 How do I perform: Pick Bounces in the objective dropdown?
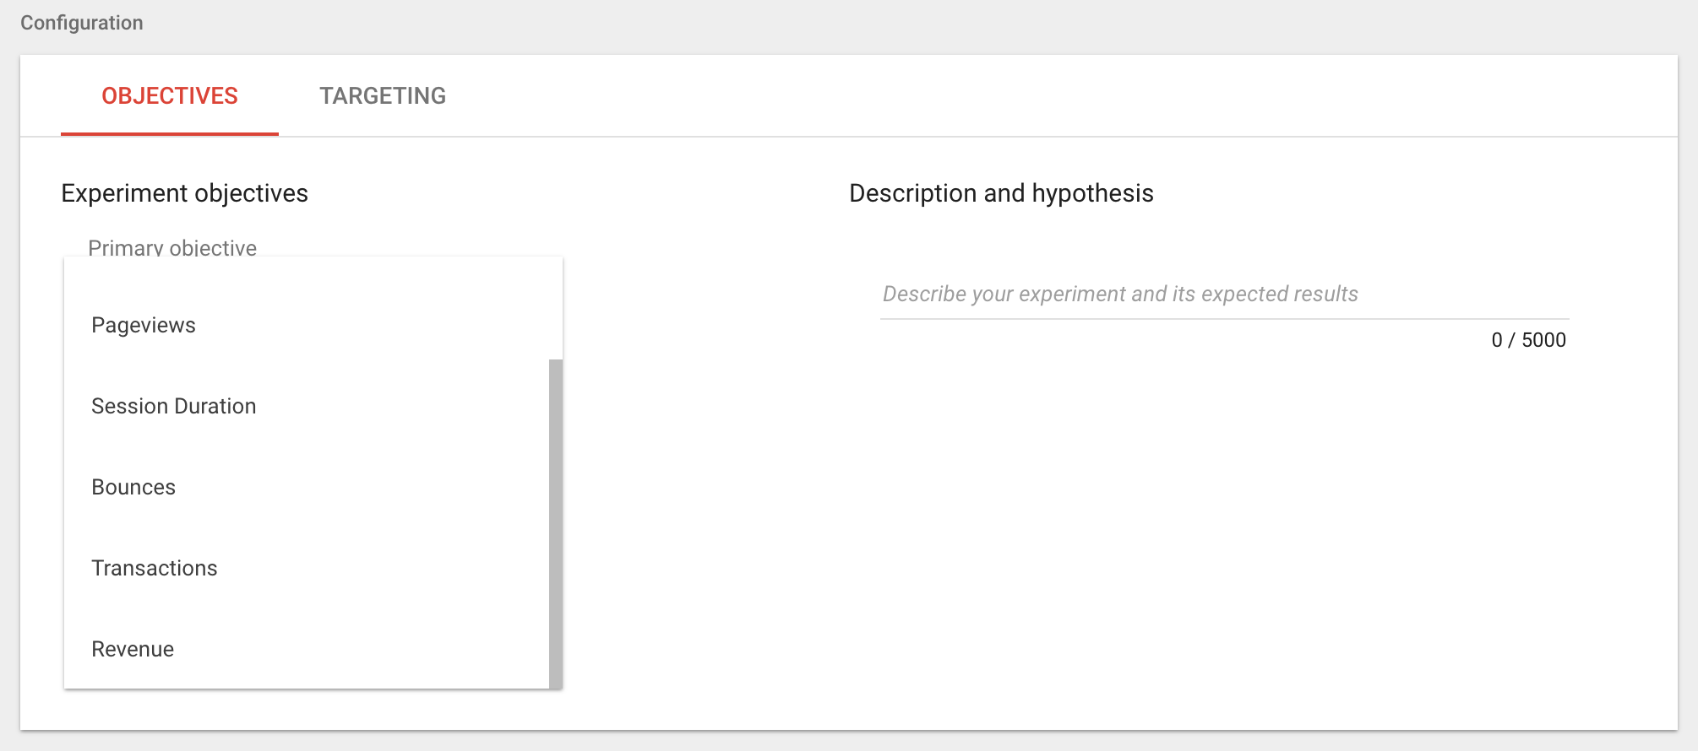point(133,488)
